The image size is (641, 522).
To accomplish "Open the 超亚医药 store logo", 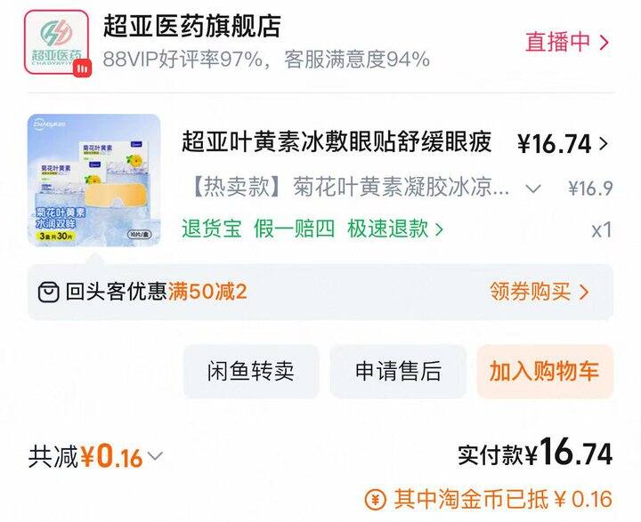I will tap(56, 42).
